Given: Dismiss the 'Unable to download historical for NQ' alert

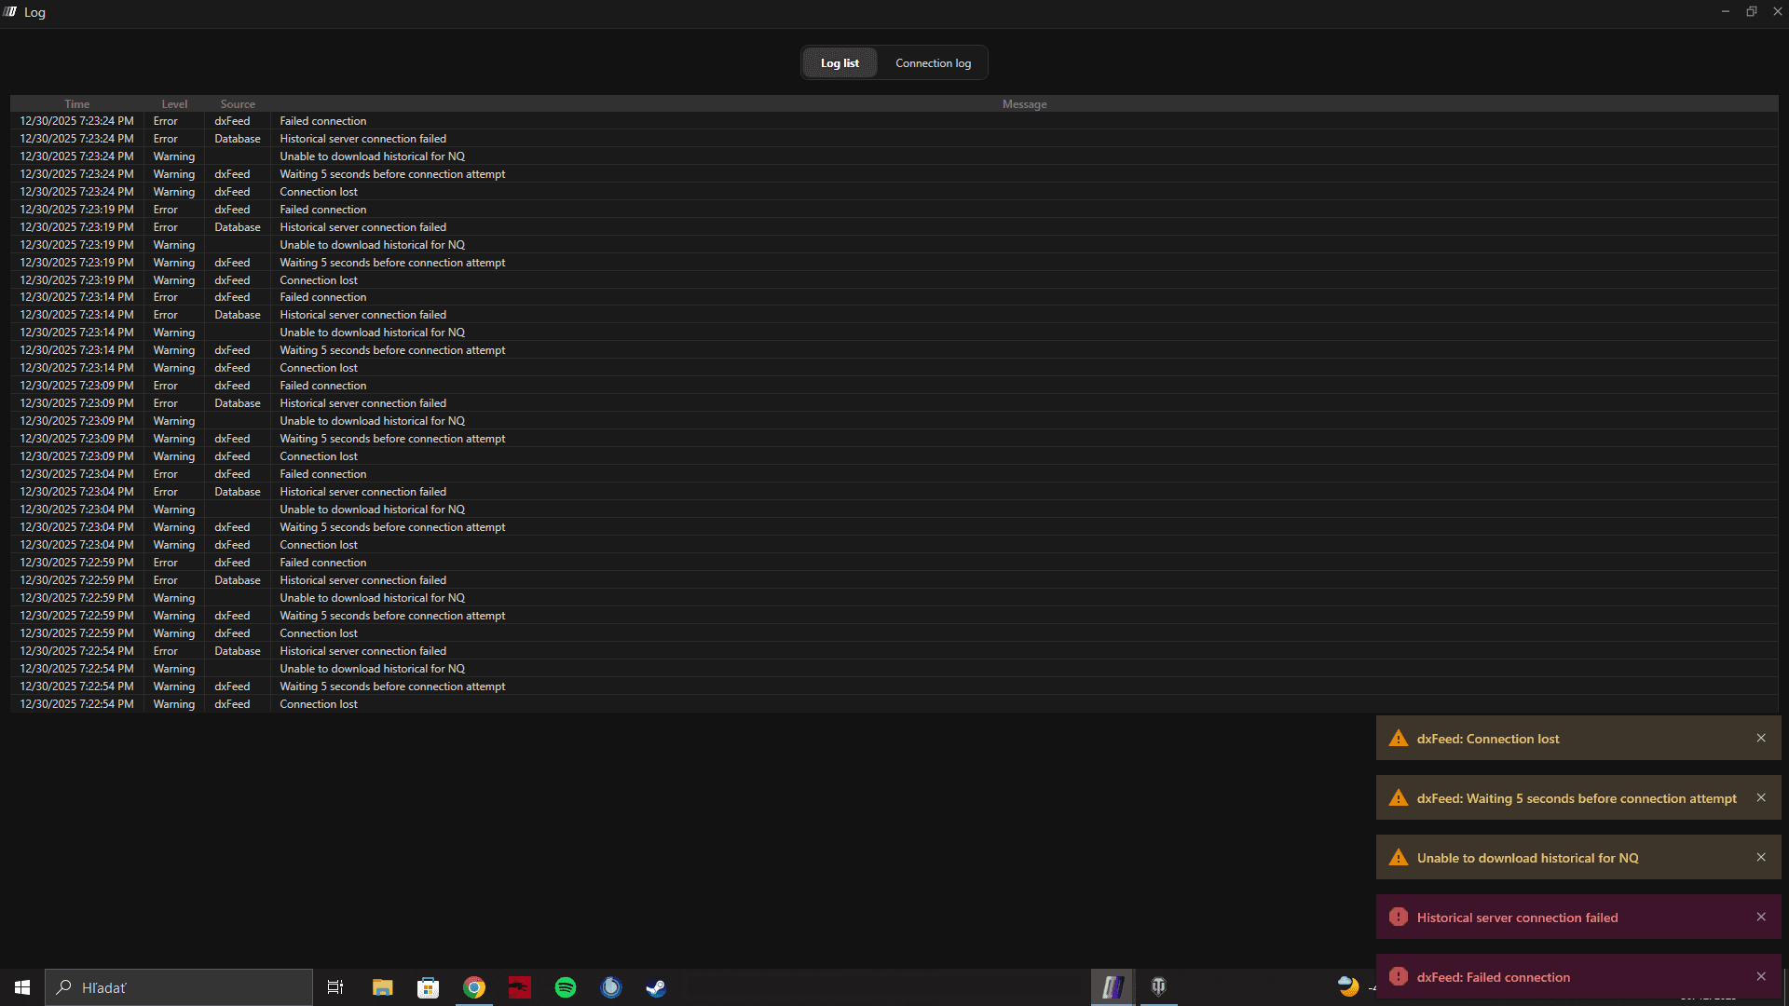Looking at the screenshot, I should point(1761,857).
